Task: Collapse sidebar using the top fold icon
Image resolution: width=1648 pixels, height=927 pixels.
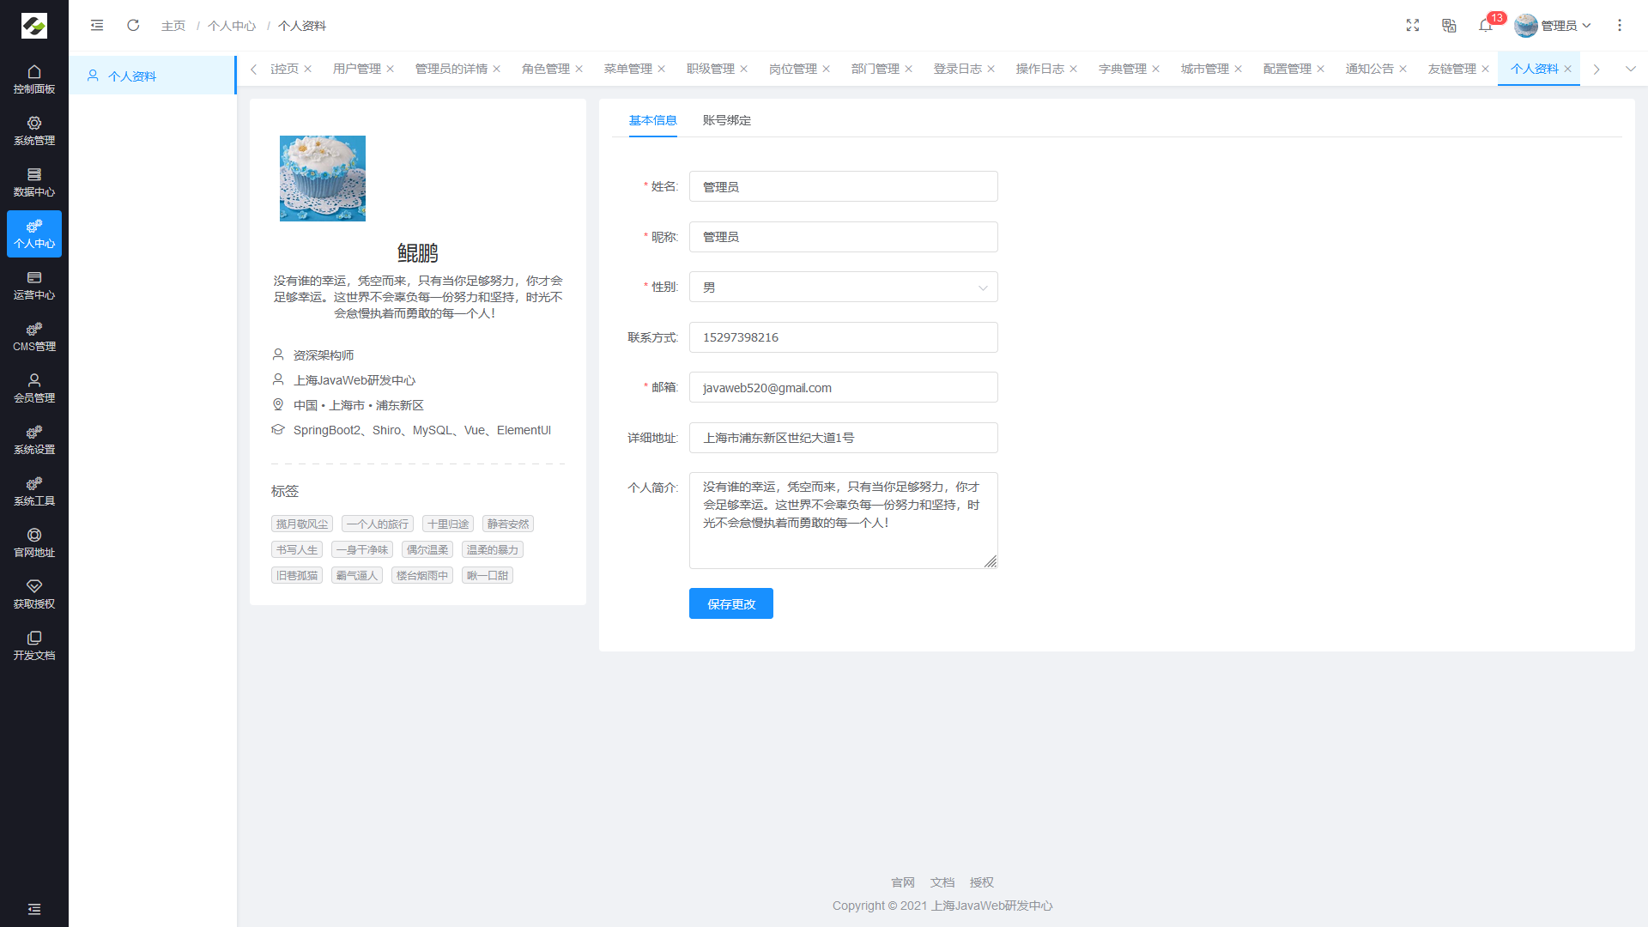Action: [97, 26]
